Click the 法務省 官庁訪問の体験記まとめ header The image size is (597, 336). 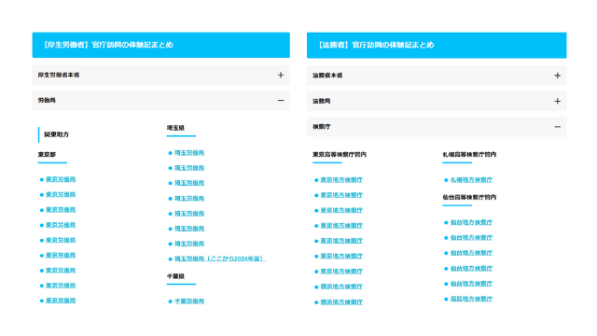(437, 45)
